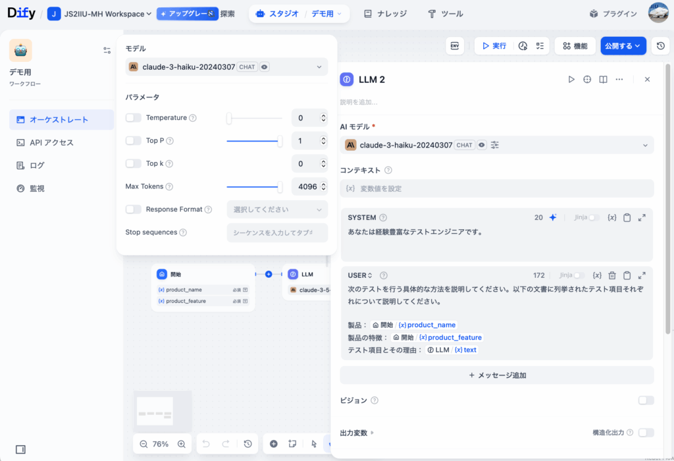Open the version history clock icon

tap(660, 46)
